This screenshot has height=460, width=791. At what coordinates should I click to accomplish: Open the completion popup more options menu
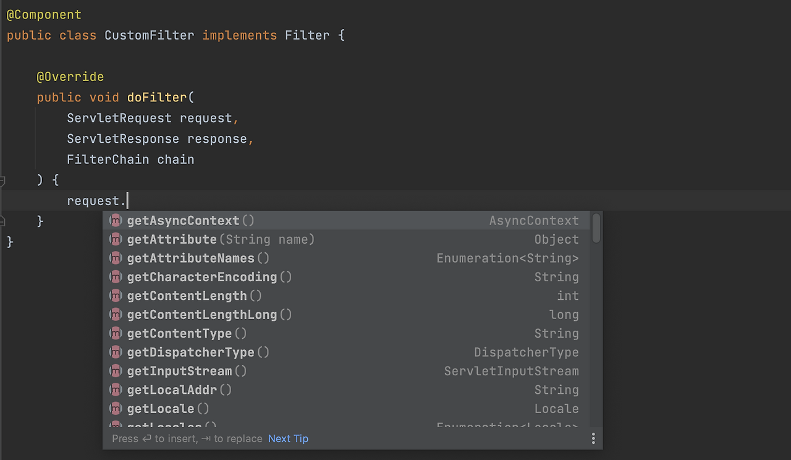pyautogui.click(x=593, y=438)
